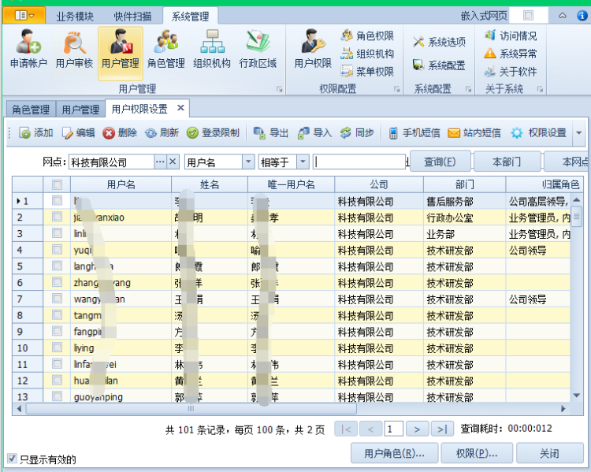Click the blue info icon at top right

click(582, 16)
